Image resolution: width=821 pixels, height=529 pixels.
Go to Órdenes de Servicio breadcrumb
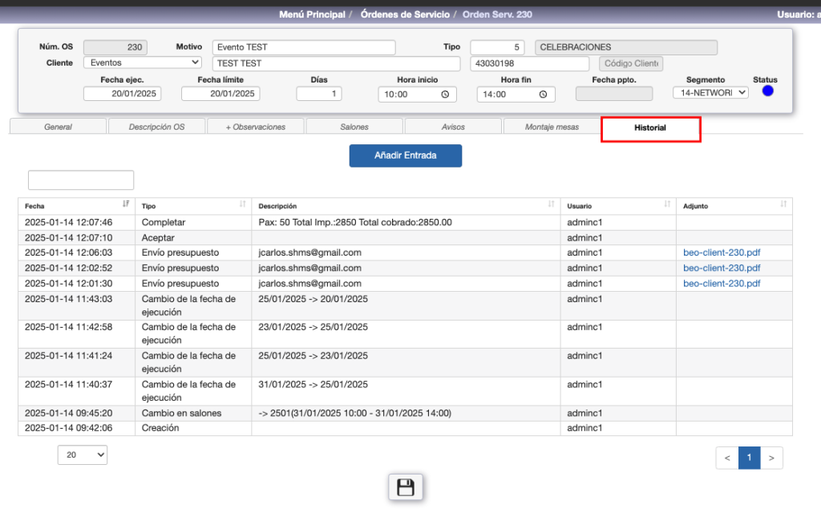coord(403,14)
